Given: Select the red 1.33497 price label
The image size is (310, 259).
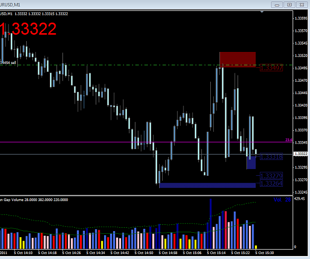Looking at the screenshot, I should [271, 68].
